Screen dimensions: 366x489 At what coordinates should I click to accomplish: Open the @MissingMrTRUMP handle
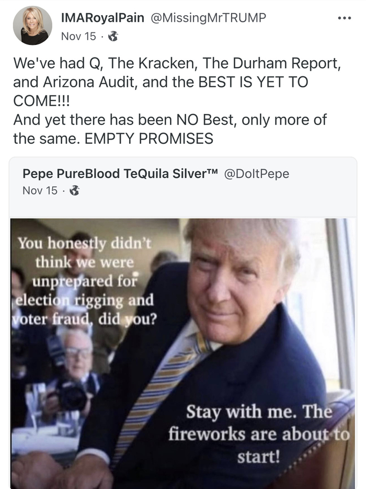click(209, 18)
